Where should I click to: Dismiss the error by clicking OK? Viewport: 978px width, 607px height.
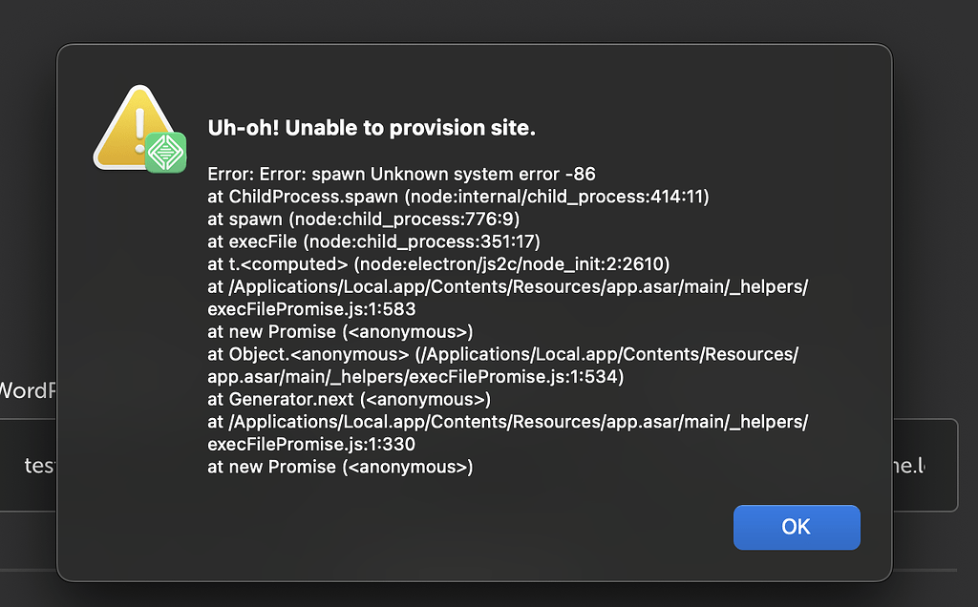click(x=797, y=527)
